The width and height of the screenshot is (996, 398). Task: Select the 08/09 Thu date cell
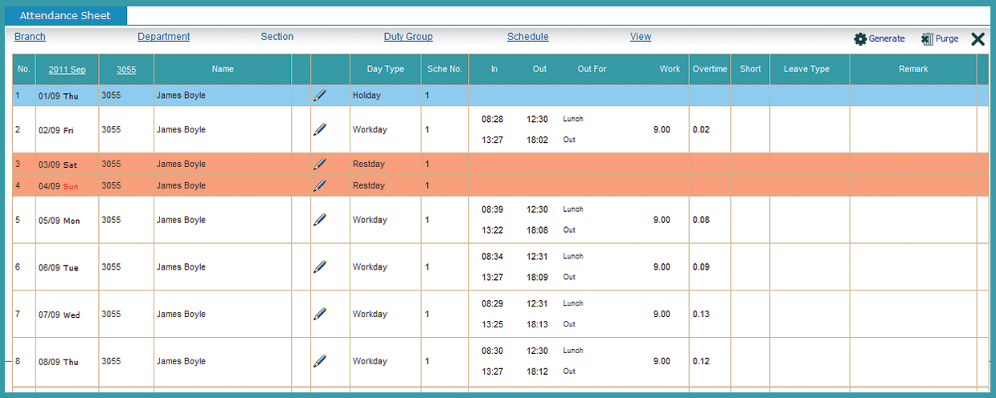point(68,361)
